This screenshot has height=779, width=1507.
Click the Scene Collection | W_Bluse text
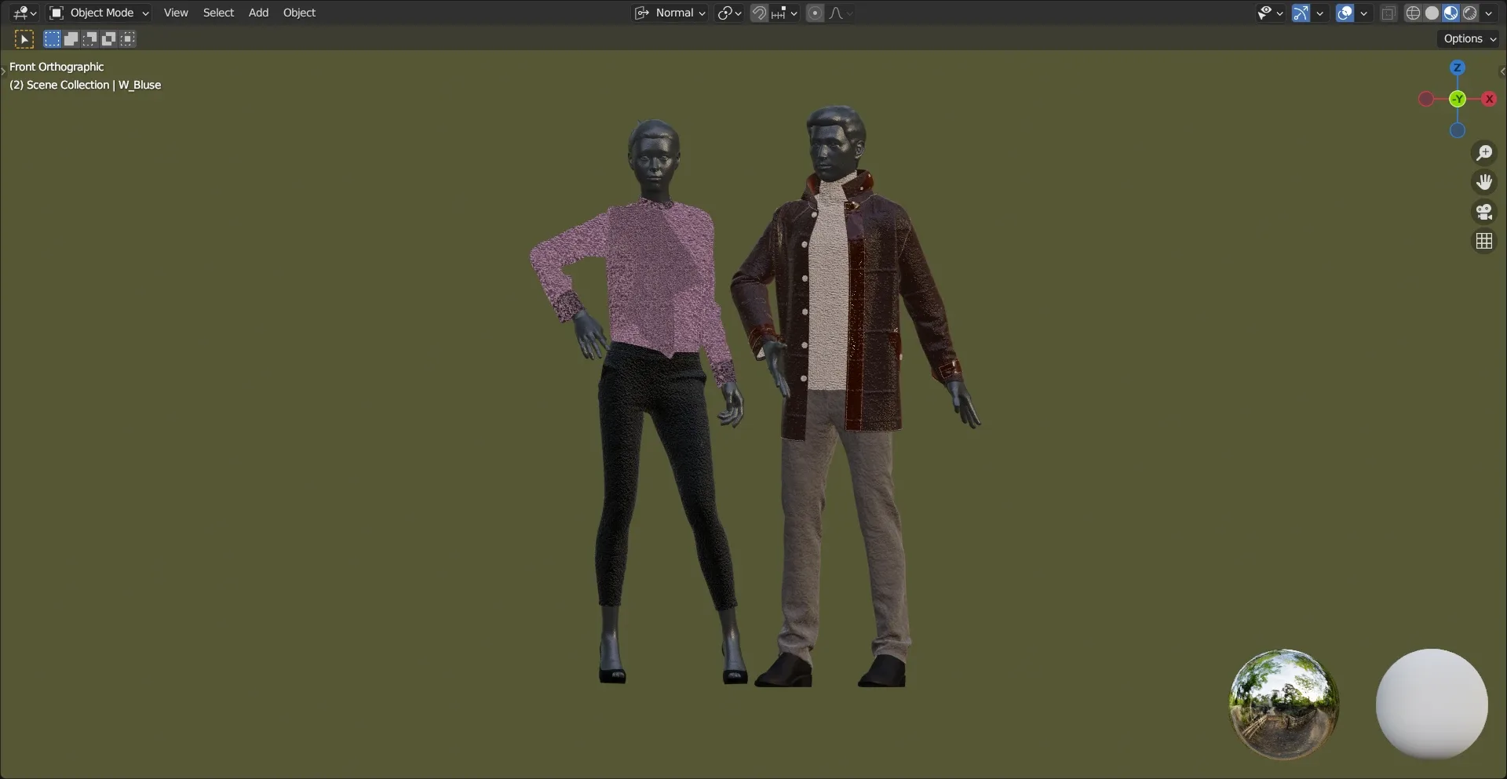(93, 85)
